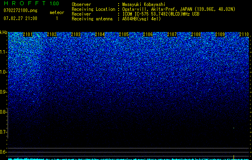This screenshot has width=252, height=160.
Task: Click the meteor count value 1
Action: pyautogui.click(x=57, y=18)
